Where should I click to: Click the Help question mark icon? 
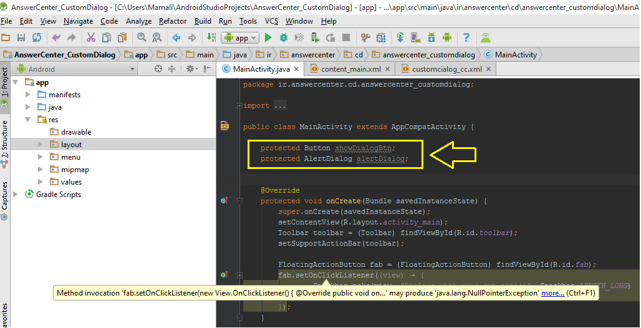tap(466, 38)
